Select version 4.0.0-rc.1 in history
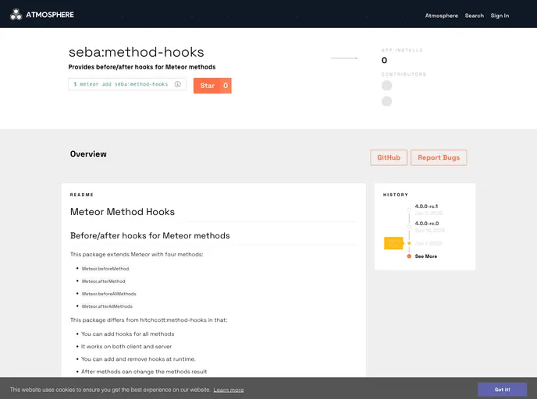 pos(426,207)
